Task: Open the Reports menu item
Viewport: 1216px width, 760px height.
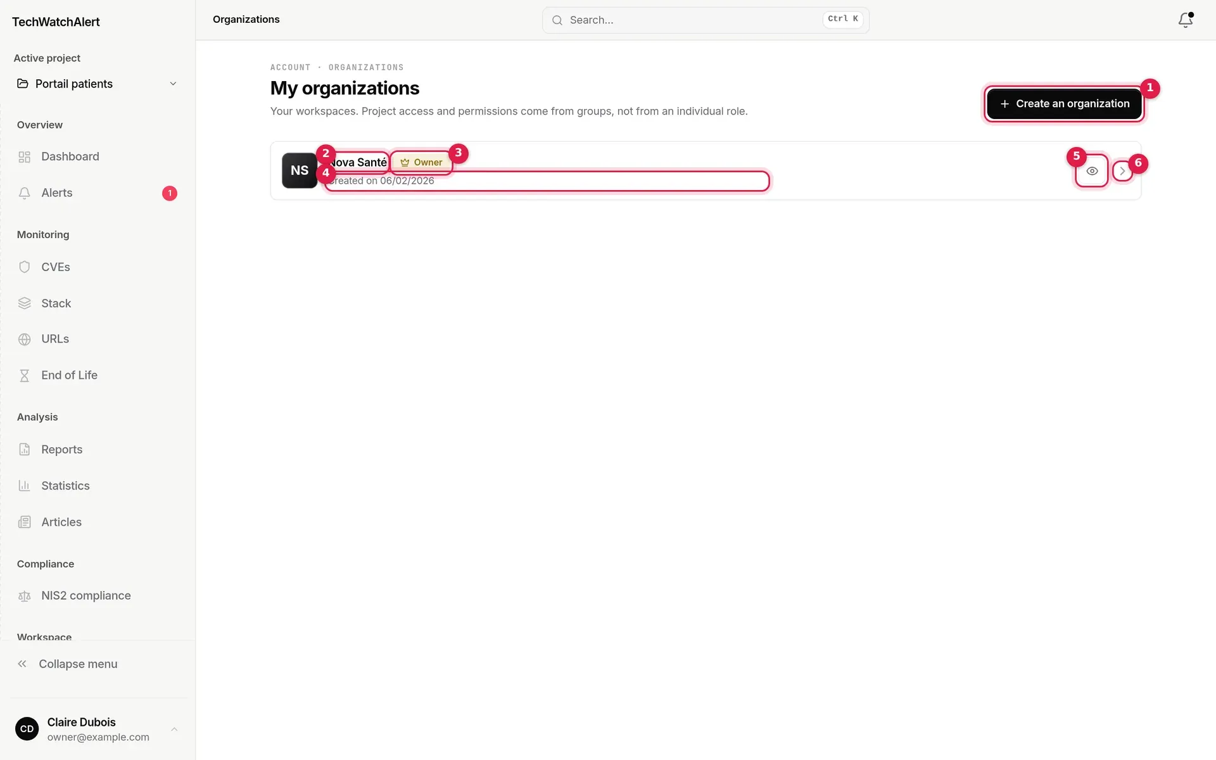Action: pyautogui.click(x=98, y=450)
